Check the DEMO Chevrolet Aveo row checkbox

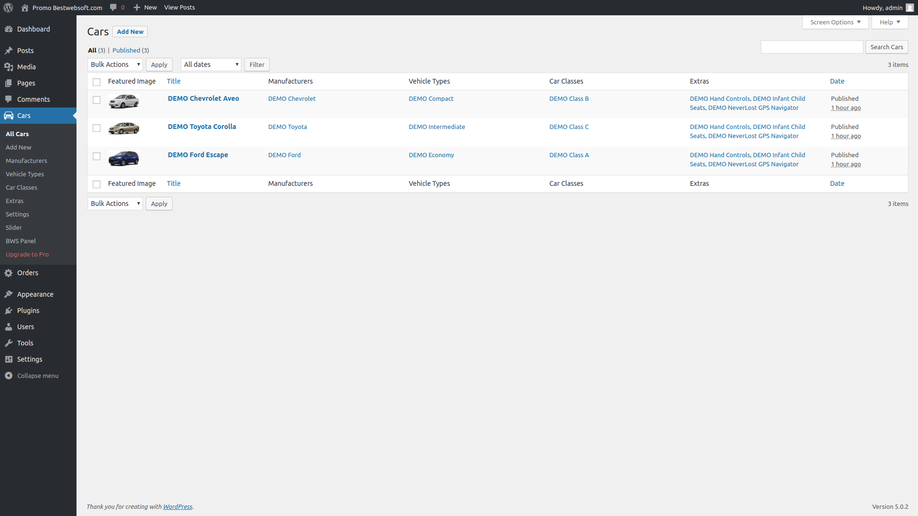click(x=97, y=100)
